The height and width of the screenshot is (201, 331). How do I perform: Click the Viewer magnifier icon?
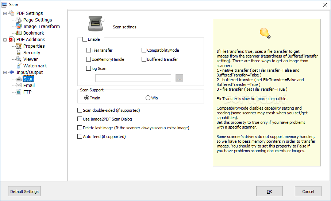pos(19,59)
